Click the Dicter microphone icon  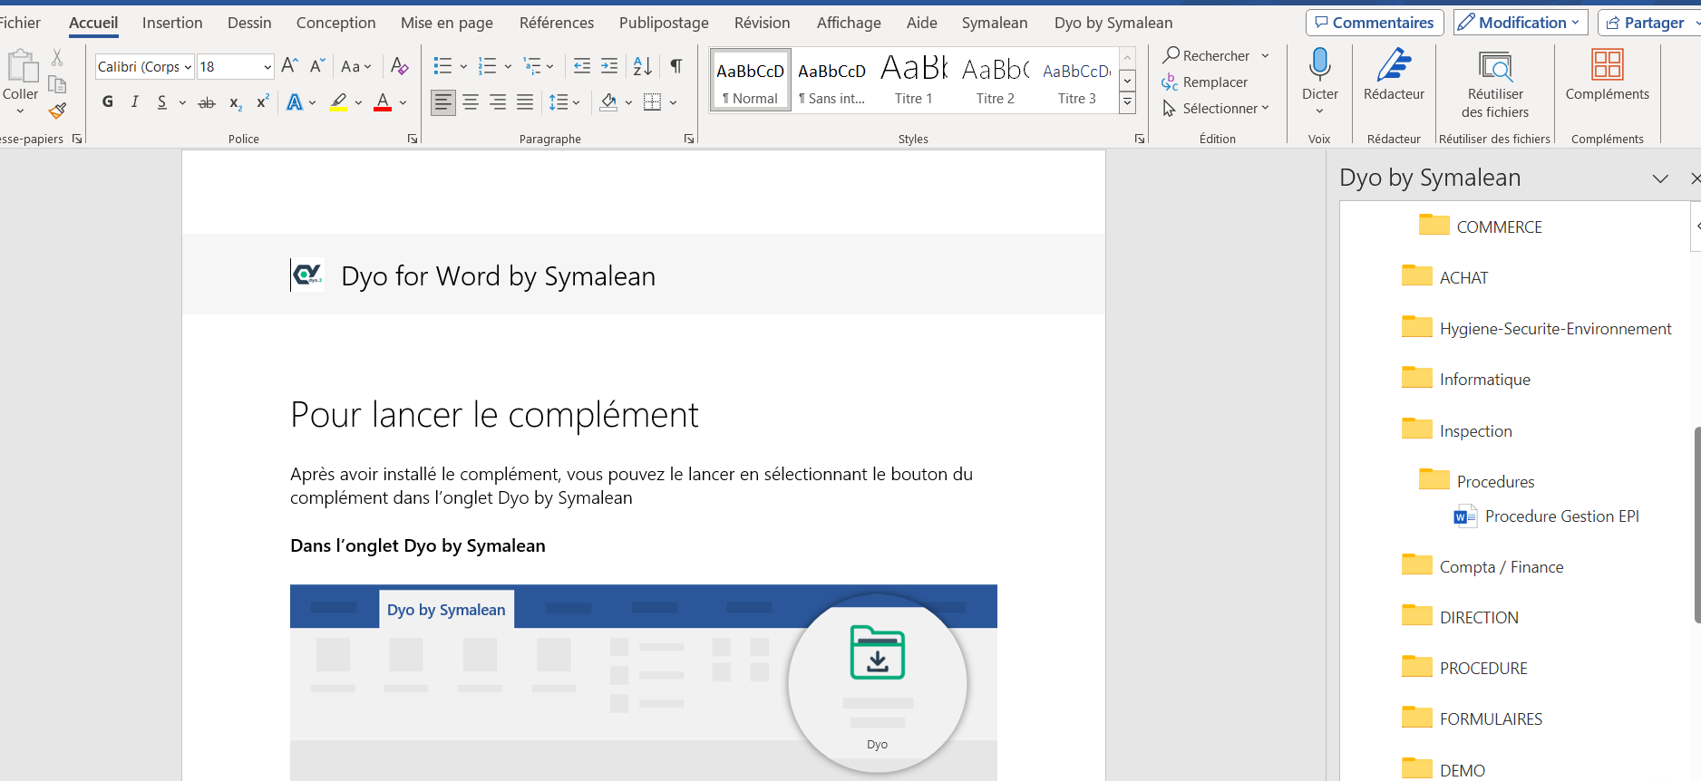1320,65
